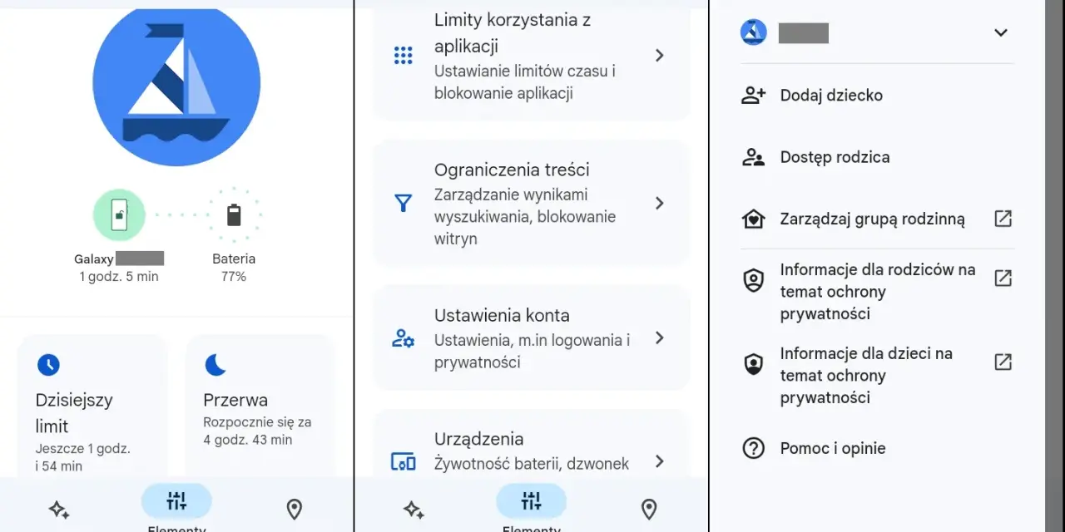This screenshot has width=1065, height=532.
Task: Open the Przerwa downtime card
Action: coord(260,406)
